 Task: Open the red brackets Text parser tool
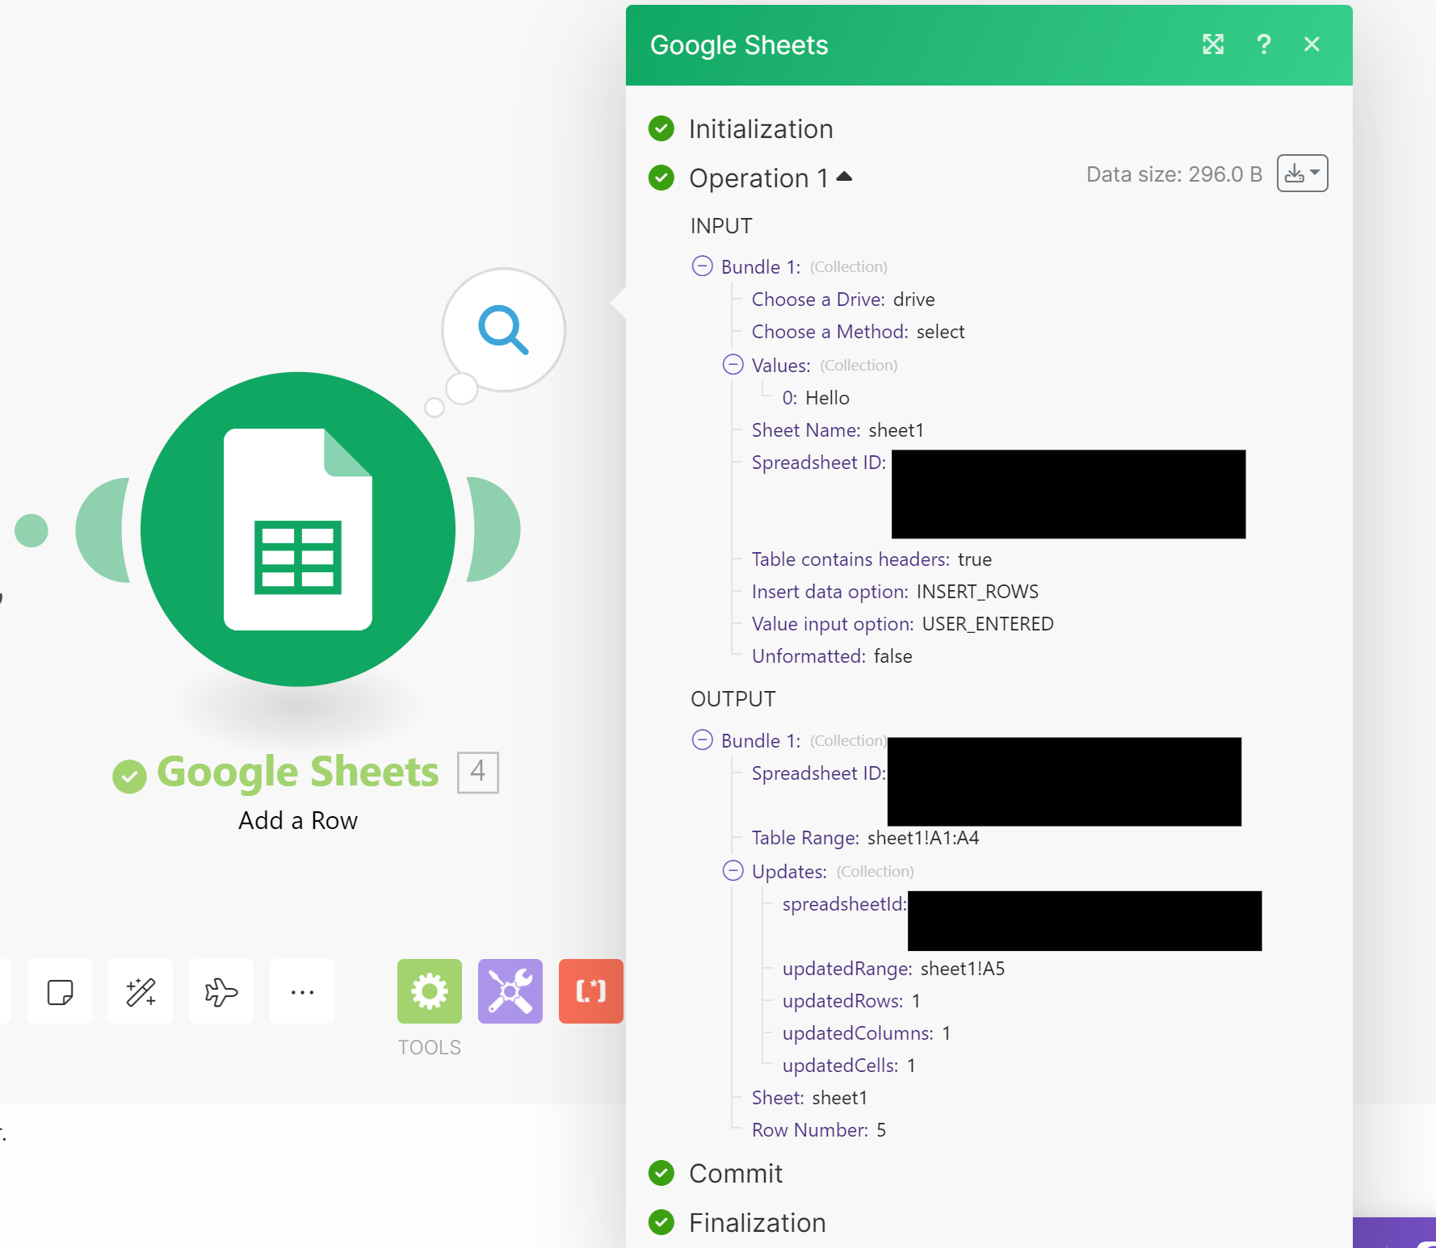(x=591, y=991)
